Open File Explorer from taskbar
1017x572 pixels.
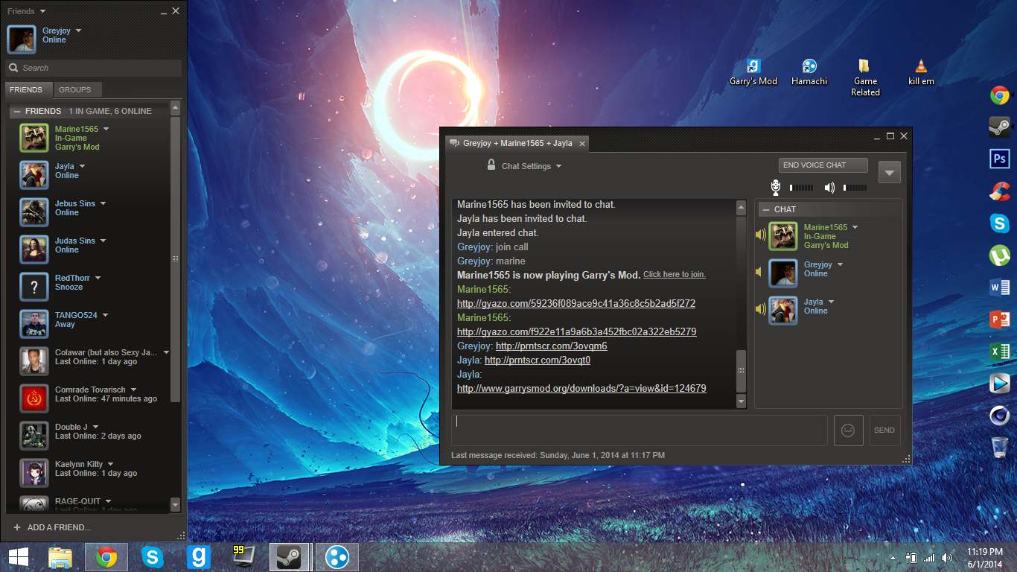60,557
